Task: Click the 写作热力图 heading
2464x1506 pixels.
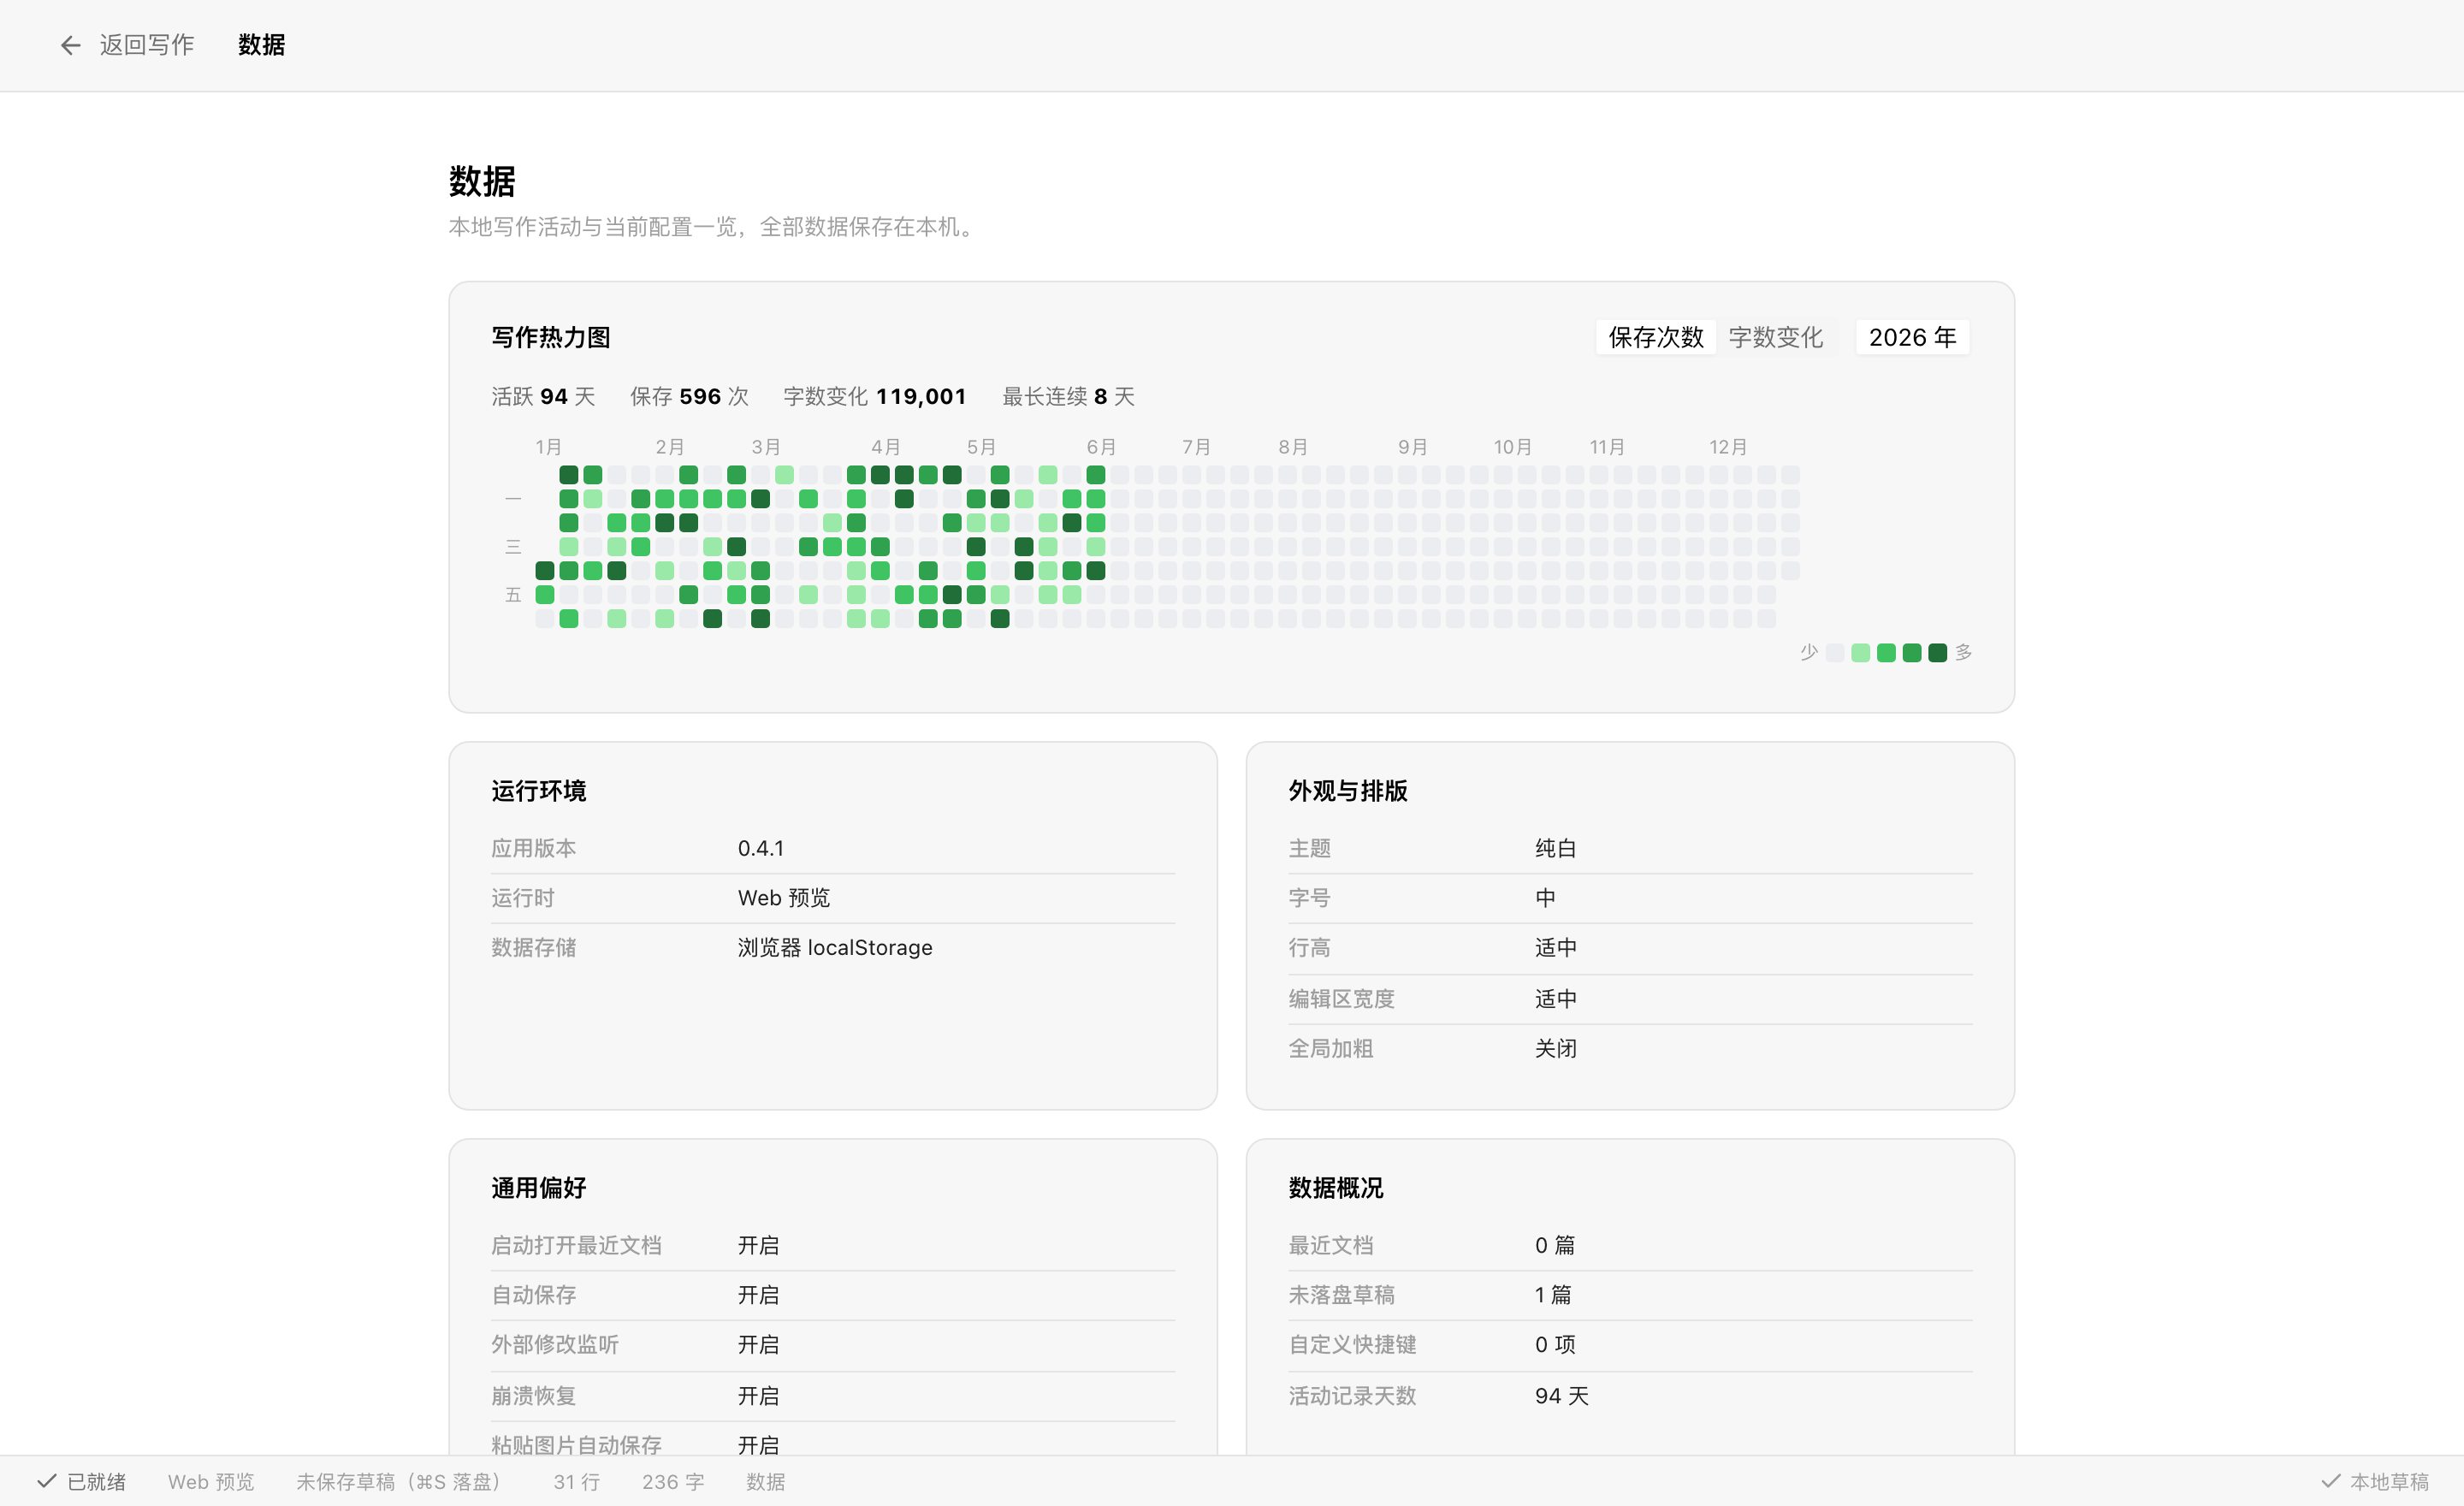Action: coord(551,337)
